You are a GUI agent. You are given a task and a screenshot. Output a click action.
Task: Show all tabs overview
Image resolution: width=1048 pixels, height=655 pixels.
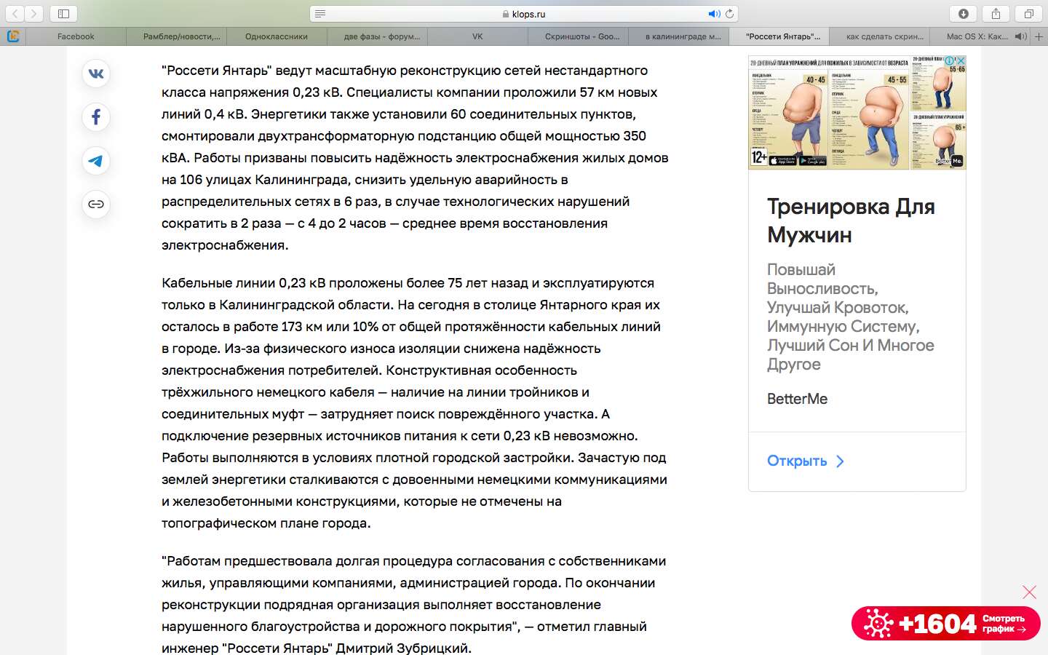[x=1028, y=14]
